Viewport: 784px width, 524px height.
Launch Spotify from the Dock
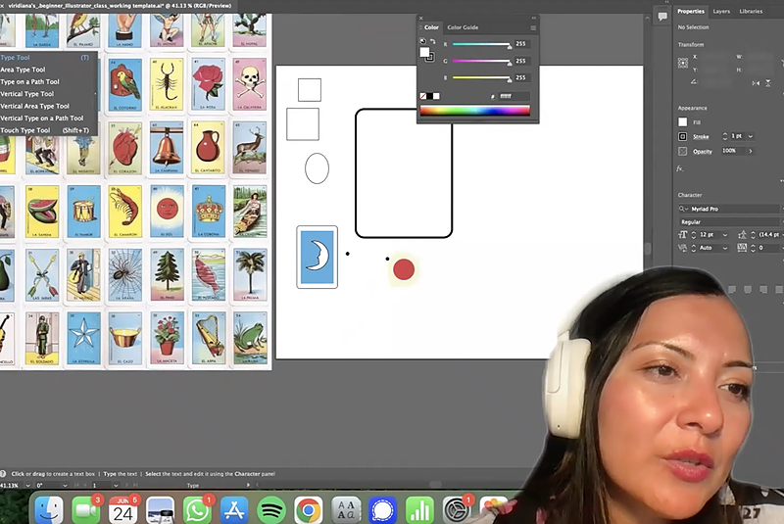[271, 510]
